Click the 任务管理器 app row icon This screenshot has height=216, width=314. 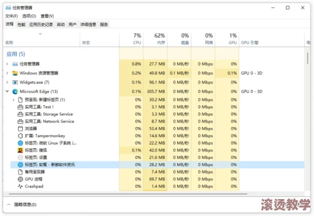point(15,64)
